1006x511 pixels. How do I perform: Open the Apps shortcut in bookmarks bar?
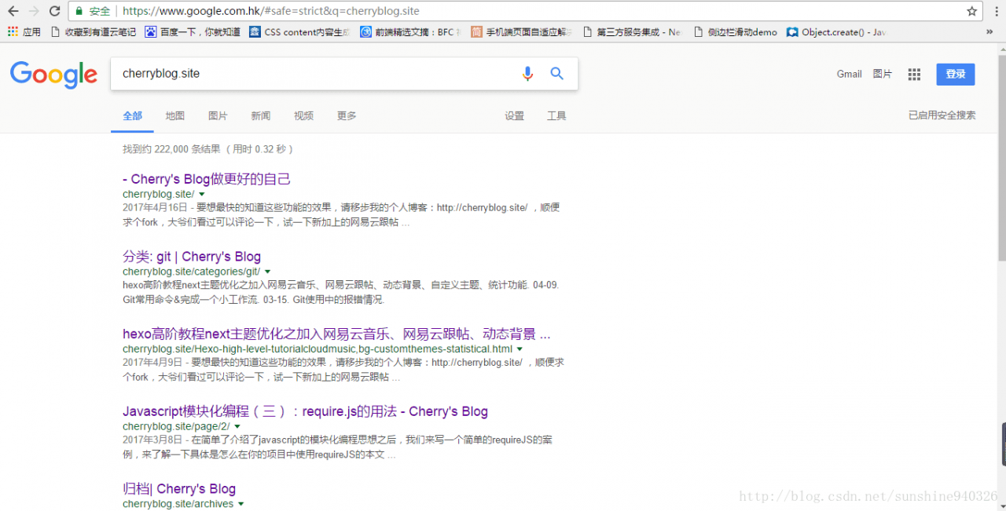24,32
